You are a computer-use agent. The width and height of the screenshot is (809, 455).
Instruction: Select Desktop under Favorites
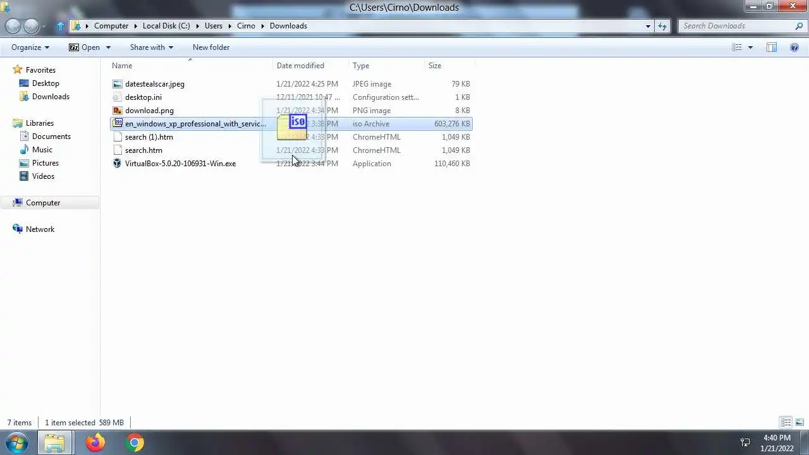pos(46,83)
